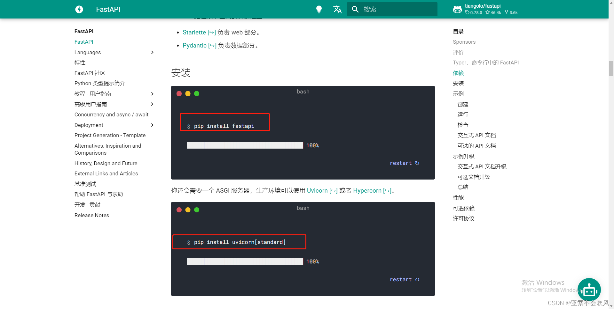Follow the Pydantic link
Image resolution: width=614 pixels, height=309 pixels.
coord(199,45)
